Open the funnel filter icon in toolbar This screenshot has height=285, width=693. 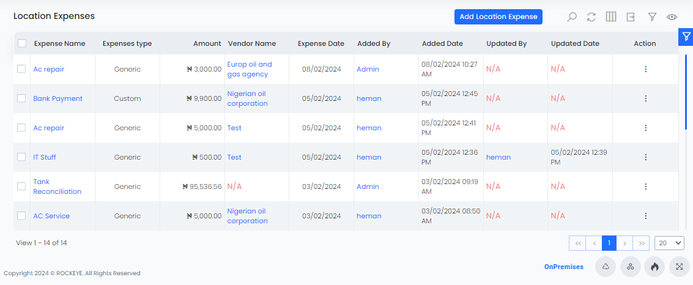pyautogui.click(x=652, y=17)
